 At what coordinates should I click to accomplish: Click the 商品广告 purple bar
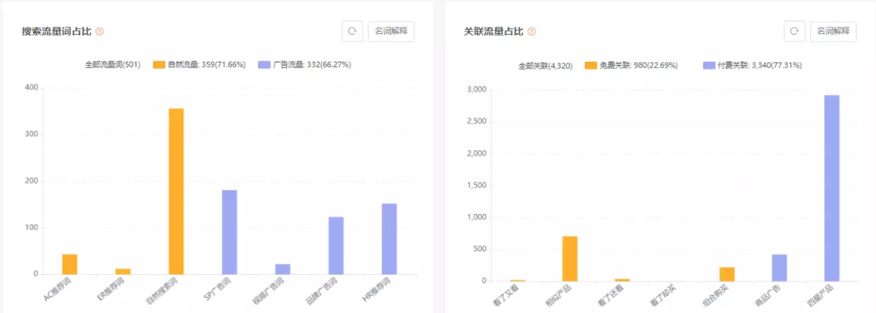pos(779,268)
